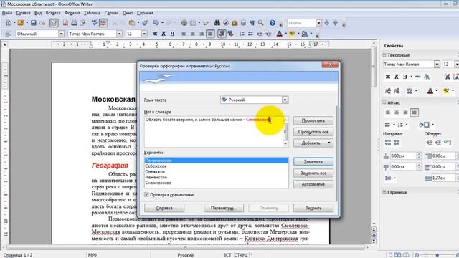Toggle Edit file mode icon
Viewport: 459px width, 258px height.
coord(54,23)
